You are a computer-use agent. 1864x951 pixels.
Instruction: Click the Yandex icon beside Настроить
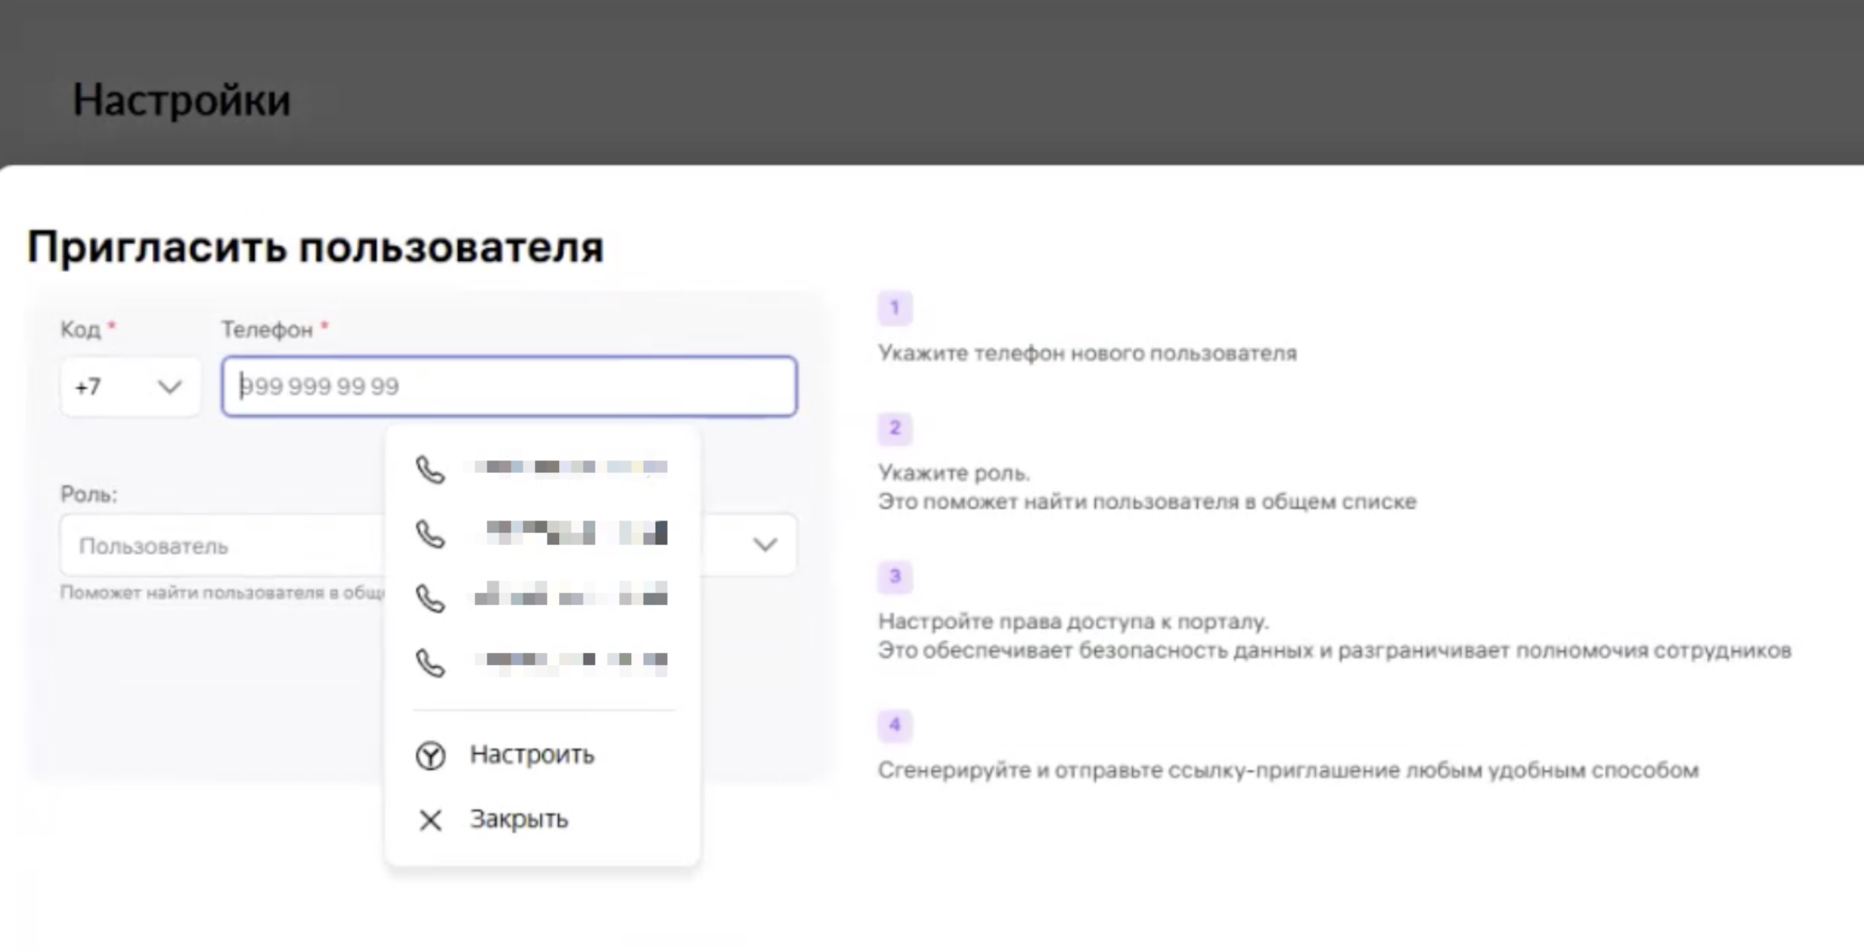[431, 755]
